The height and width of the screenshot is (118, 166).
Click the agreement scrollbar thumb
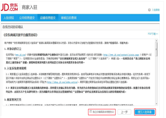(156, 49)
